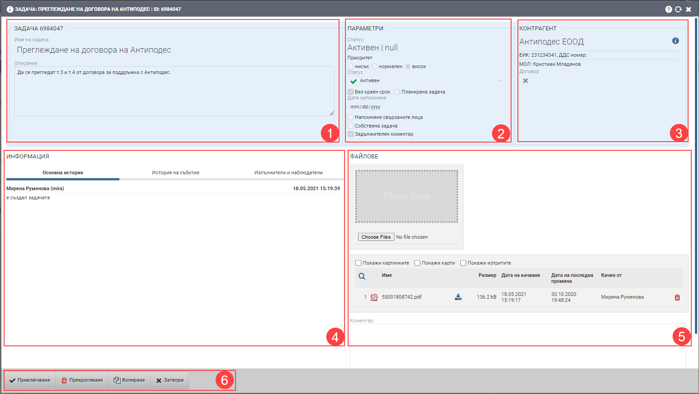699x394 pixels.
Task: Open the help question mark icon
Action: point(668,9)
